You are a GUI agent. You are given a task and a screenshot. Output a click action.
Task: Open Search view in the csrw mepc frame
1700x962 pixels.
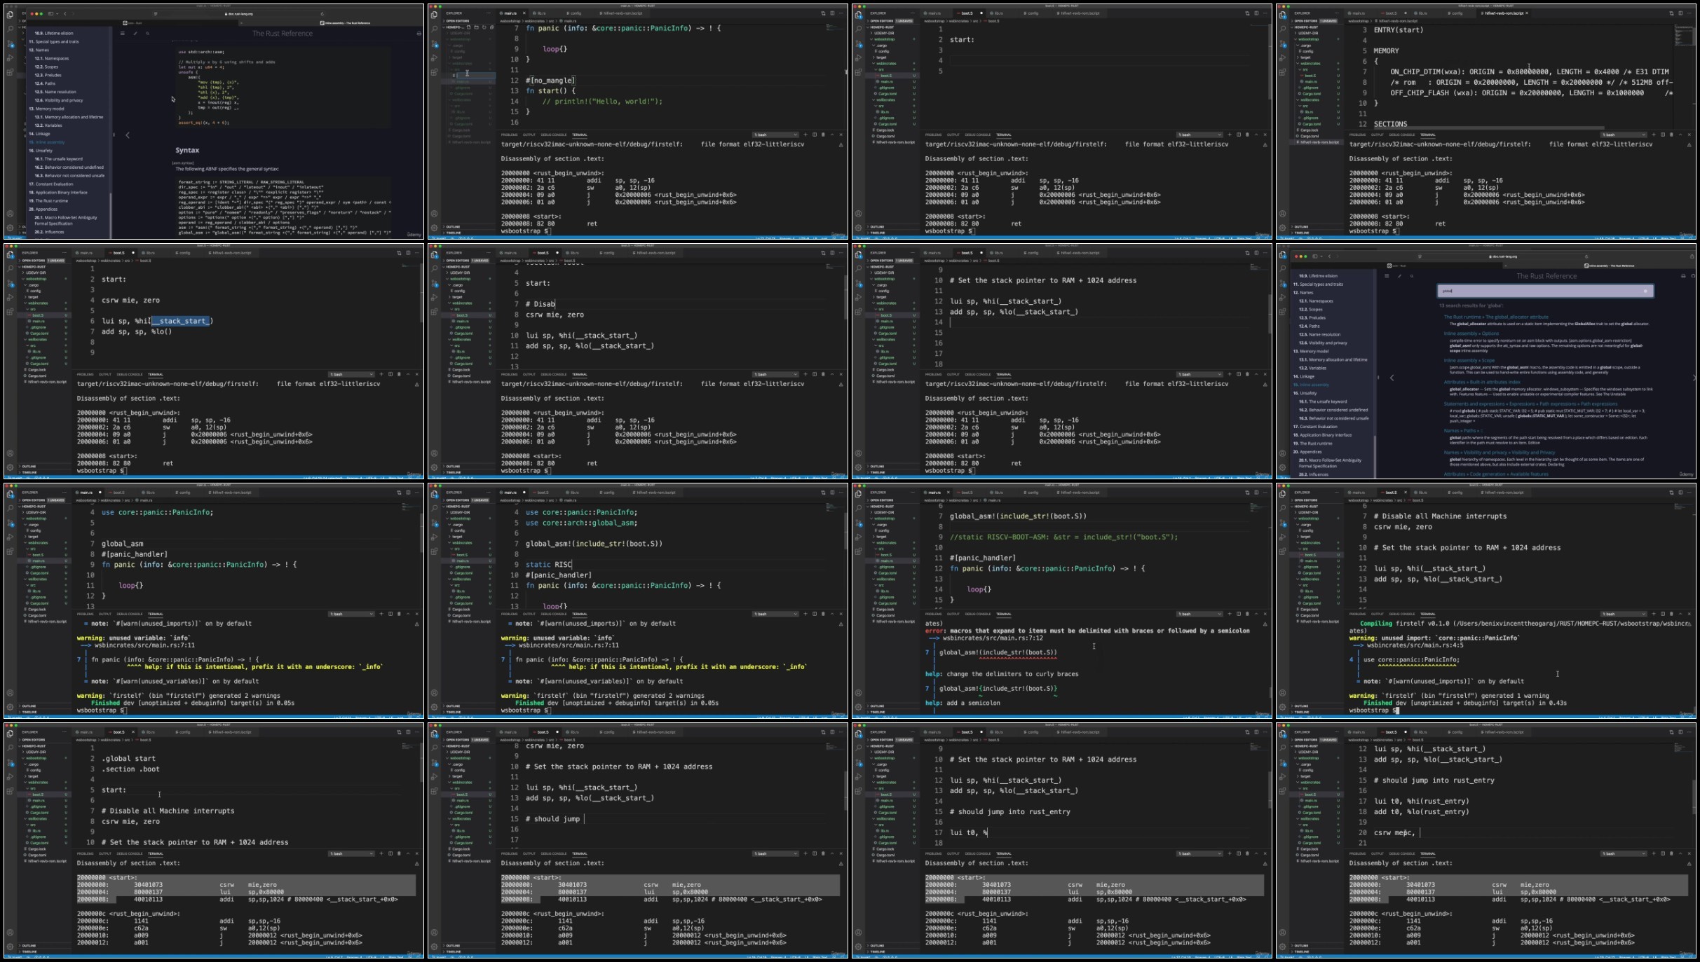1283,748
